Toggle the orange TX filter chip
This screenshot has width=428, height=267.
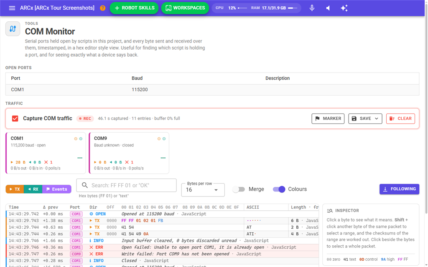point(15,189)
